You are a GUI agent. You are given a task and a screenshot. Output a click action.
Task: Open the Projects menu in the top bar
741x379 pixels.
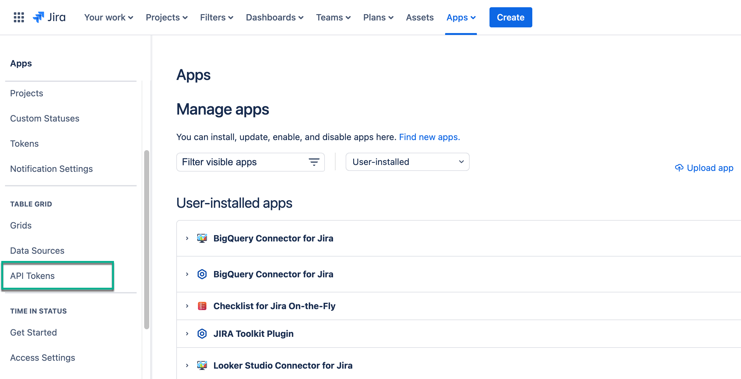tap(167, 17)
